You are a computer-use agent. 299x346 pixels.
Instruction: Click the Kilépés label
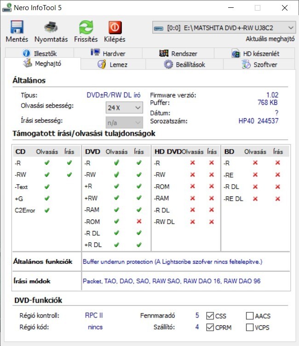(x=115, y=39)
